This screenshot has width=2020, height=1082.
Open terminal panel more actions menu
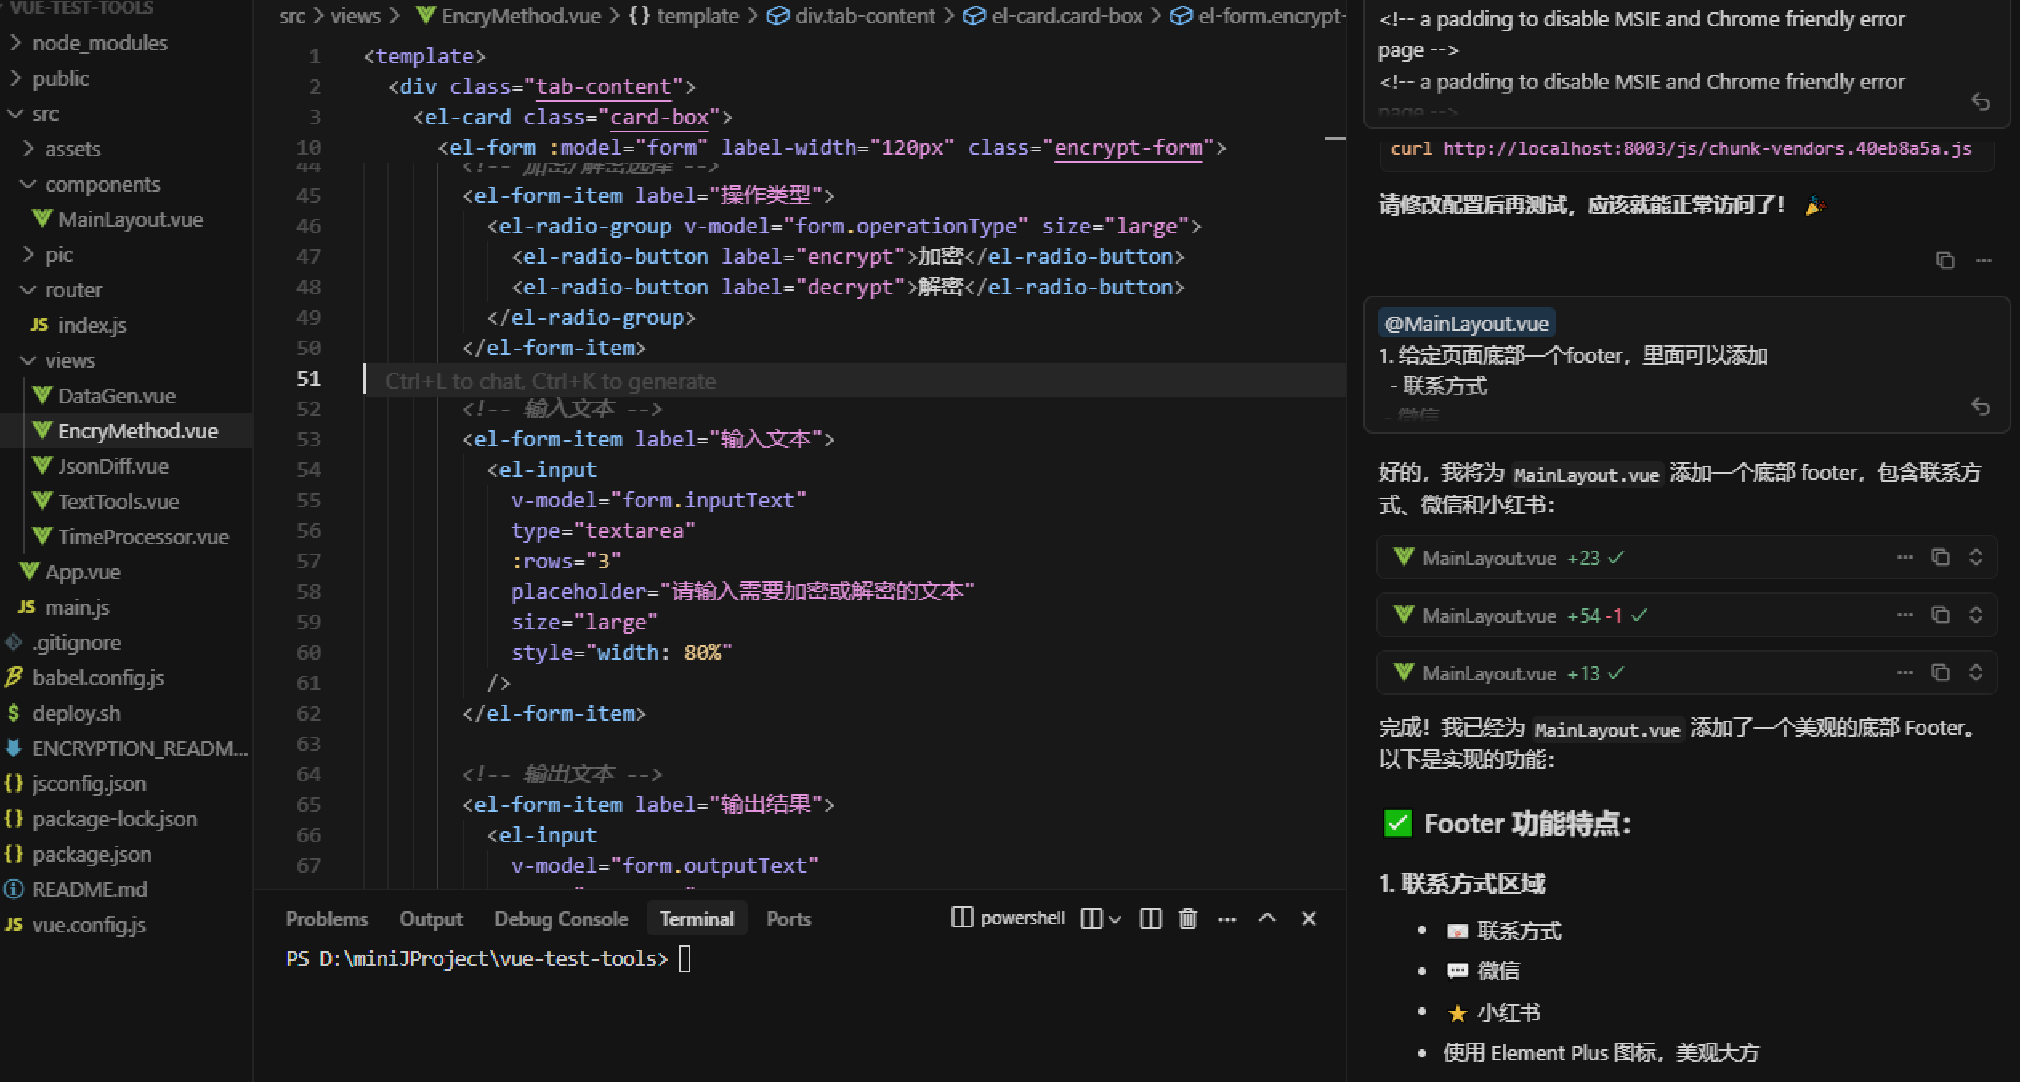(1226, 918)
